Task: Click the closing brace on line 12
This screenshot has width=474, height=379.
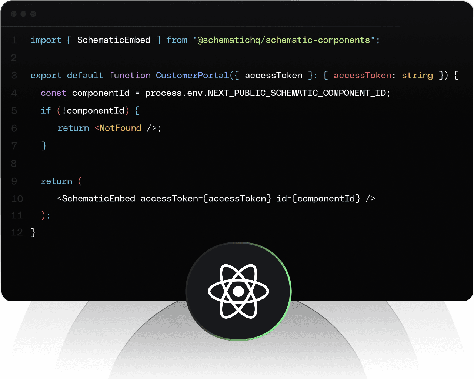Action: click(33, 232)
